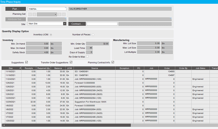The image size is (218, 129).
Task: Select the Inventory UOM radio button
Action: [x=51, y=35]
